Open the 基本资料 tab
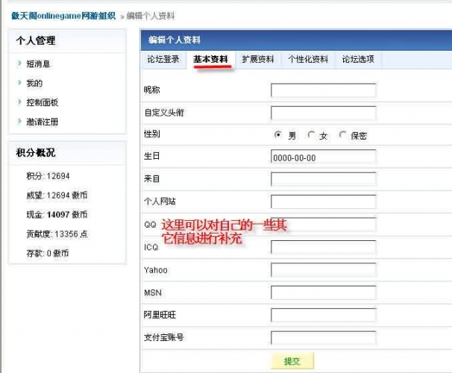 pos(210,60)
